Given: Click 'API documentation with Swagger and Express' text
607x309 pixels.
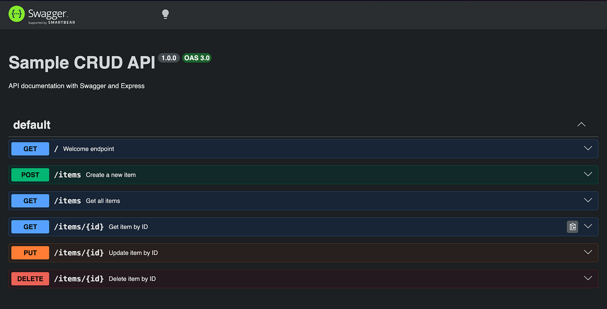Looking at the screenshot, I should tap(77, 86).
